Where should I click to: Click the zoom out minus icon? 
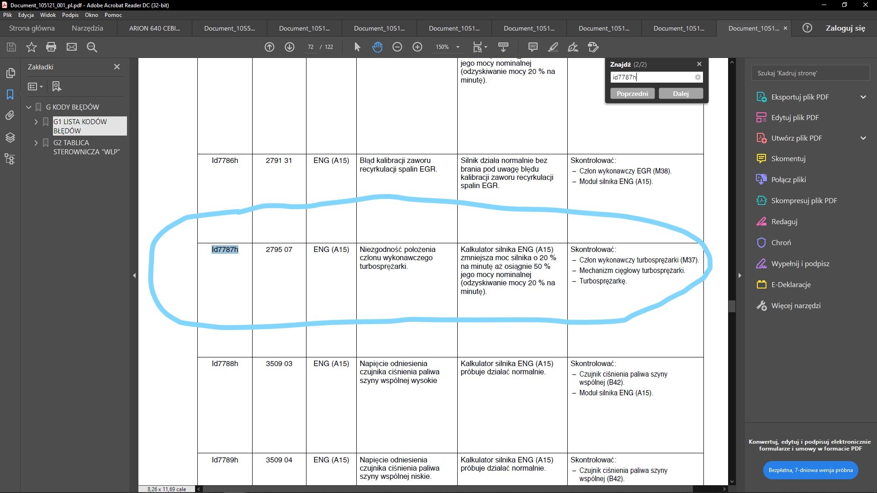397,47
